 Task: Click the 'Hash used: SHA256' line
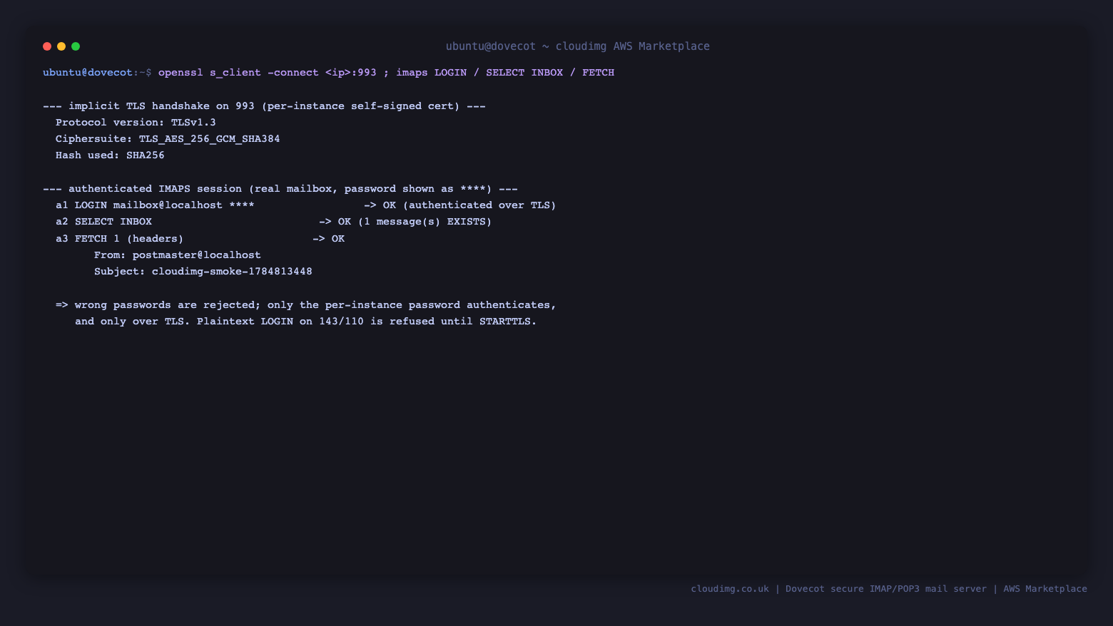[110, 155]
